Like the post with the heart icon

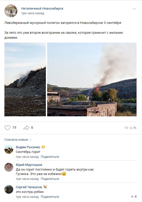point(8,128)
